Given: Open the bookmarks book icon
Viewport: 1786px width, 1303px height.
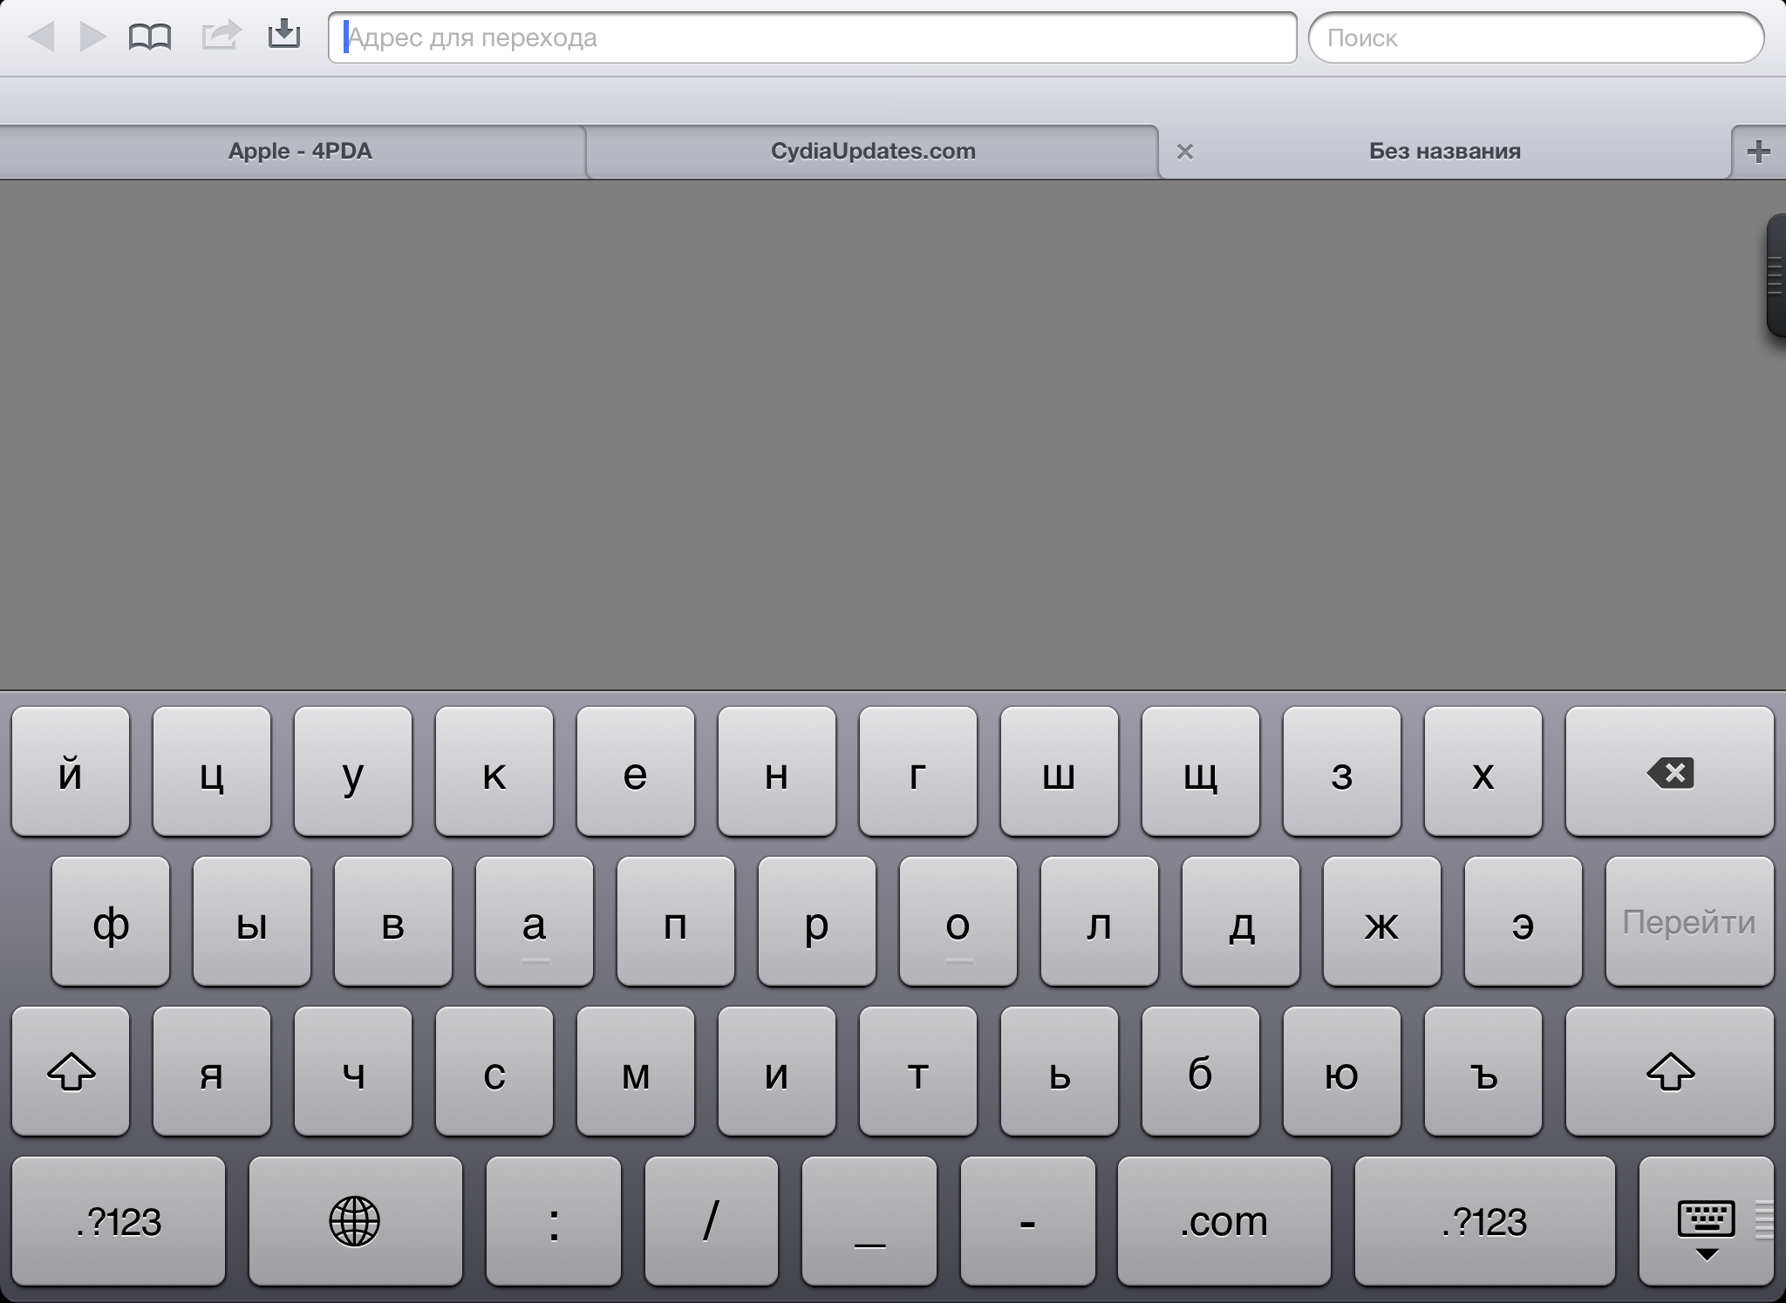Looking at the screenshot, I should click(x=149, y=37).
